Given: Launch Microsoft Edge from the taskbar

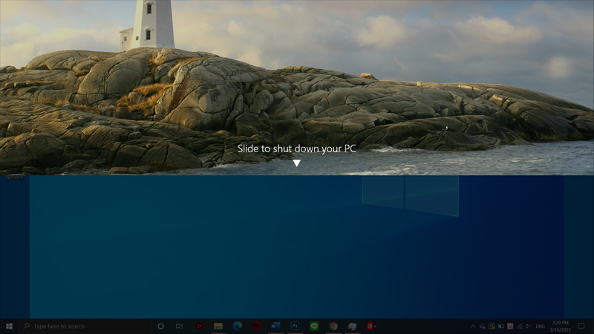Looking at the screenshot, I should click(238, 326).
